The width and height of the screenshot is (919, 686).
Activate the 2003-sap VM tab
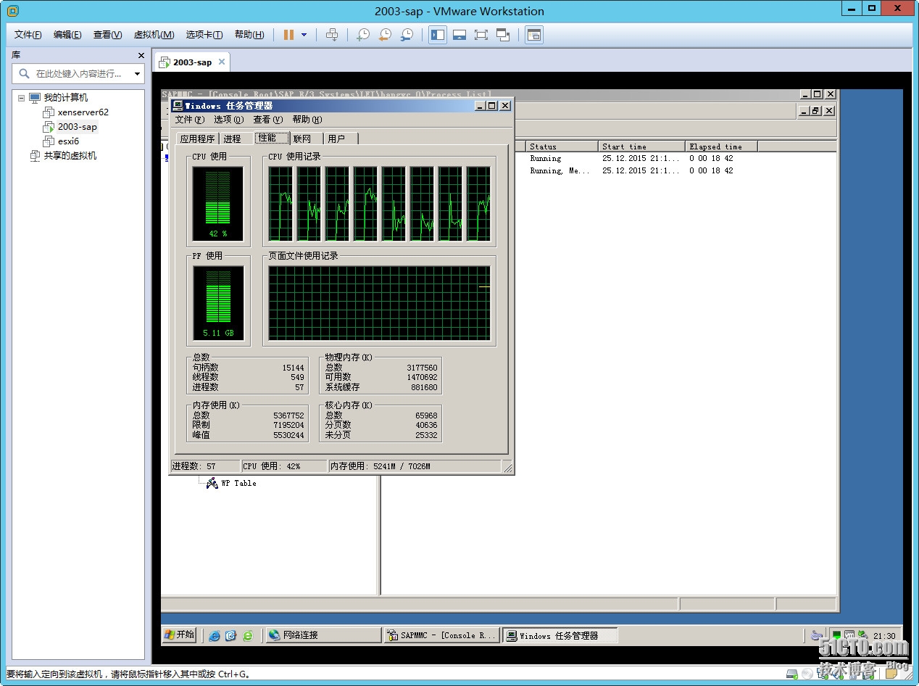click(x=192, y=62)
